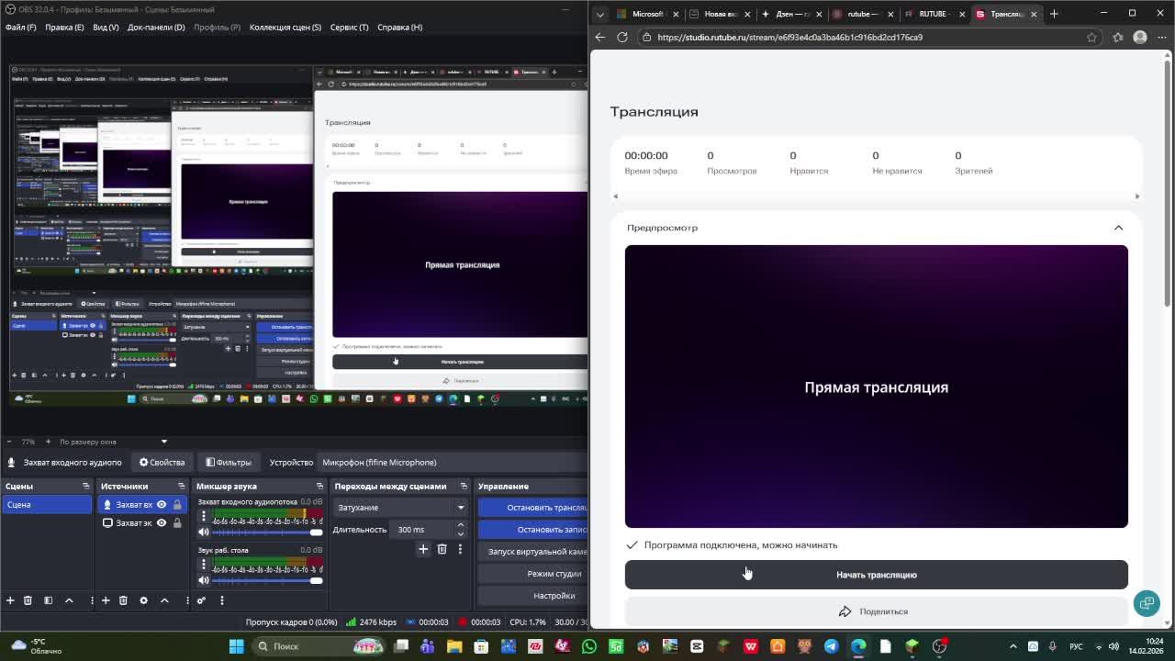The image size is (1175, 661).
Task: Open Фильтры of selected source
Action: [x=229, y=463]
